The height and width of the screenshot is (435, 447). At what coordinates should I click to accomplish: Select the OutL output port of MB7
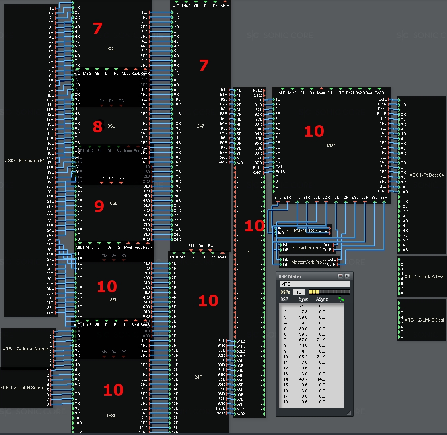[388, 99]
